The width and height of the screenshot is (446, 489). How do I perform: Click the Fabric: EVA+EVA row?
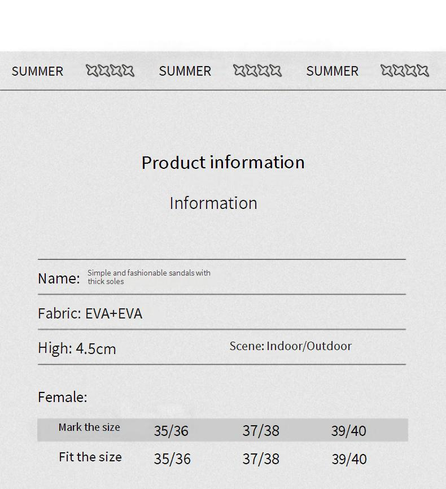click(90, 313)
